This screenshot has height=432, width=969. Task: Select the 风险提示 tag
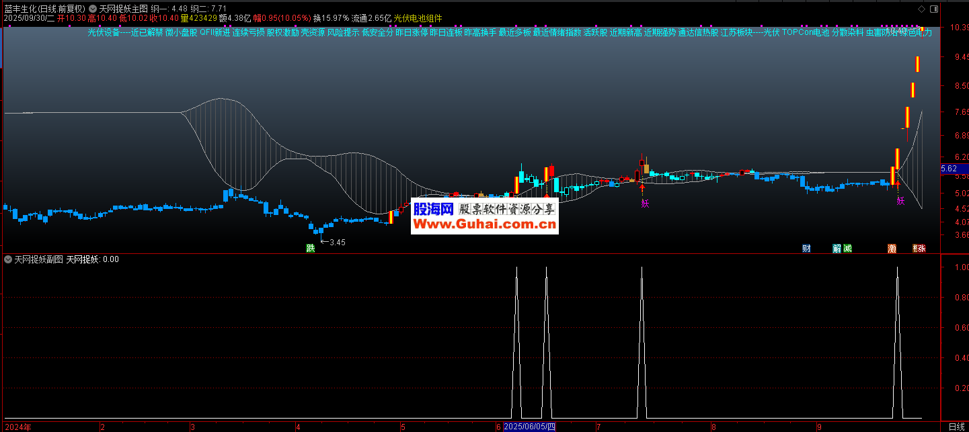[343, 32]
